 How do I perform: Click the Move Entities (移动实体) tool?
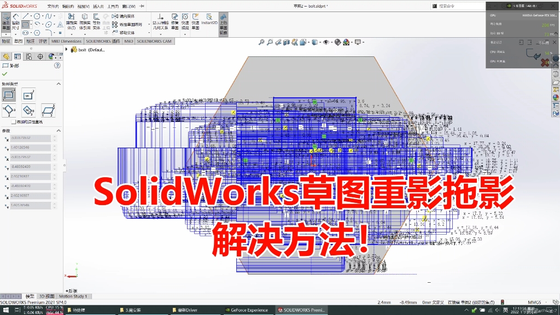pos(123,32)
